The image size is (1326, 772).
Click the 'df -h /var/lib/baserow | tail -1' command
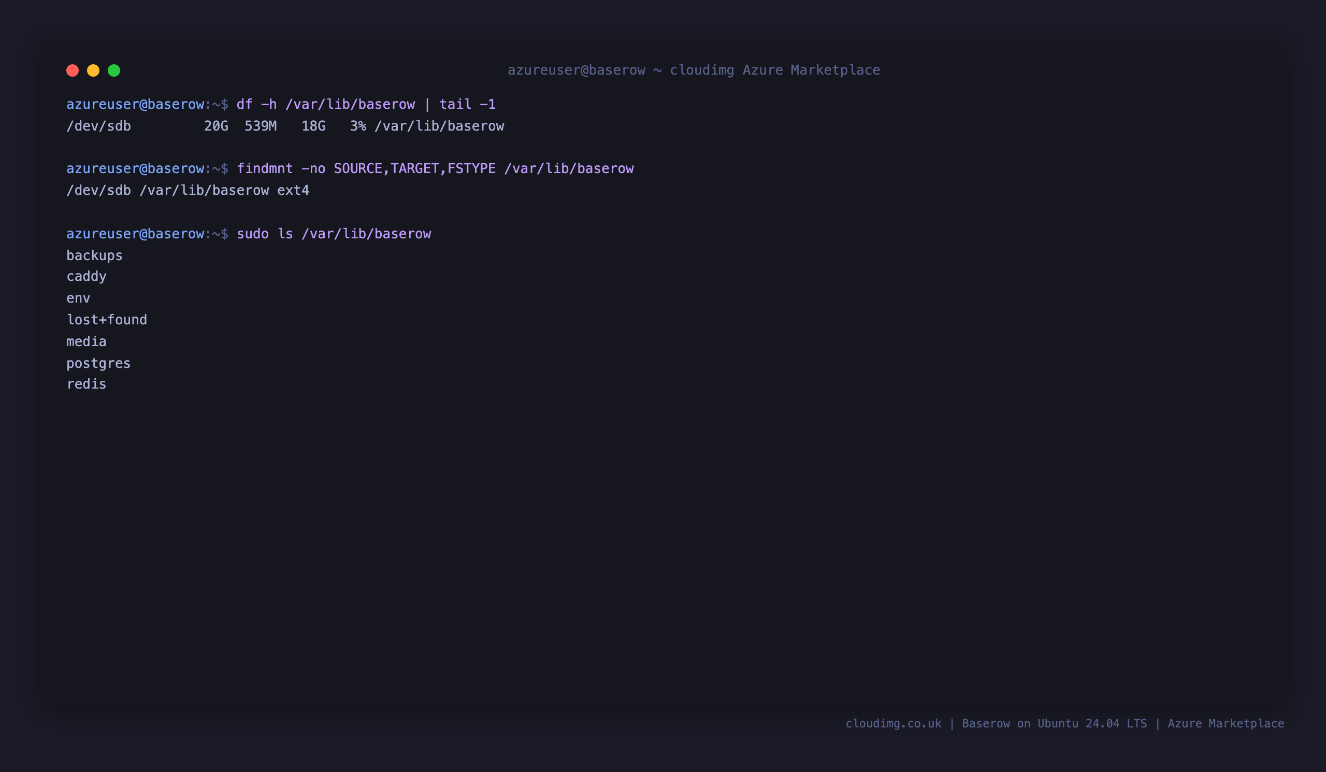[366, 104]
